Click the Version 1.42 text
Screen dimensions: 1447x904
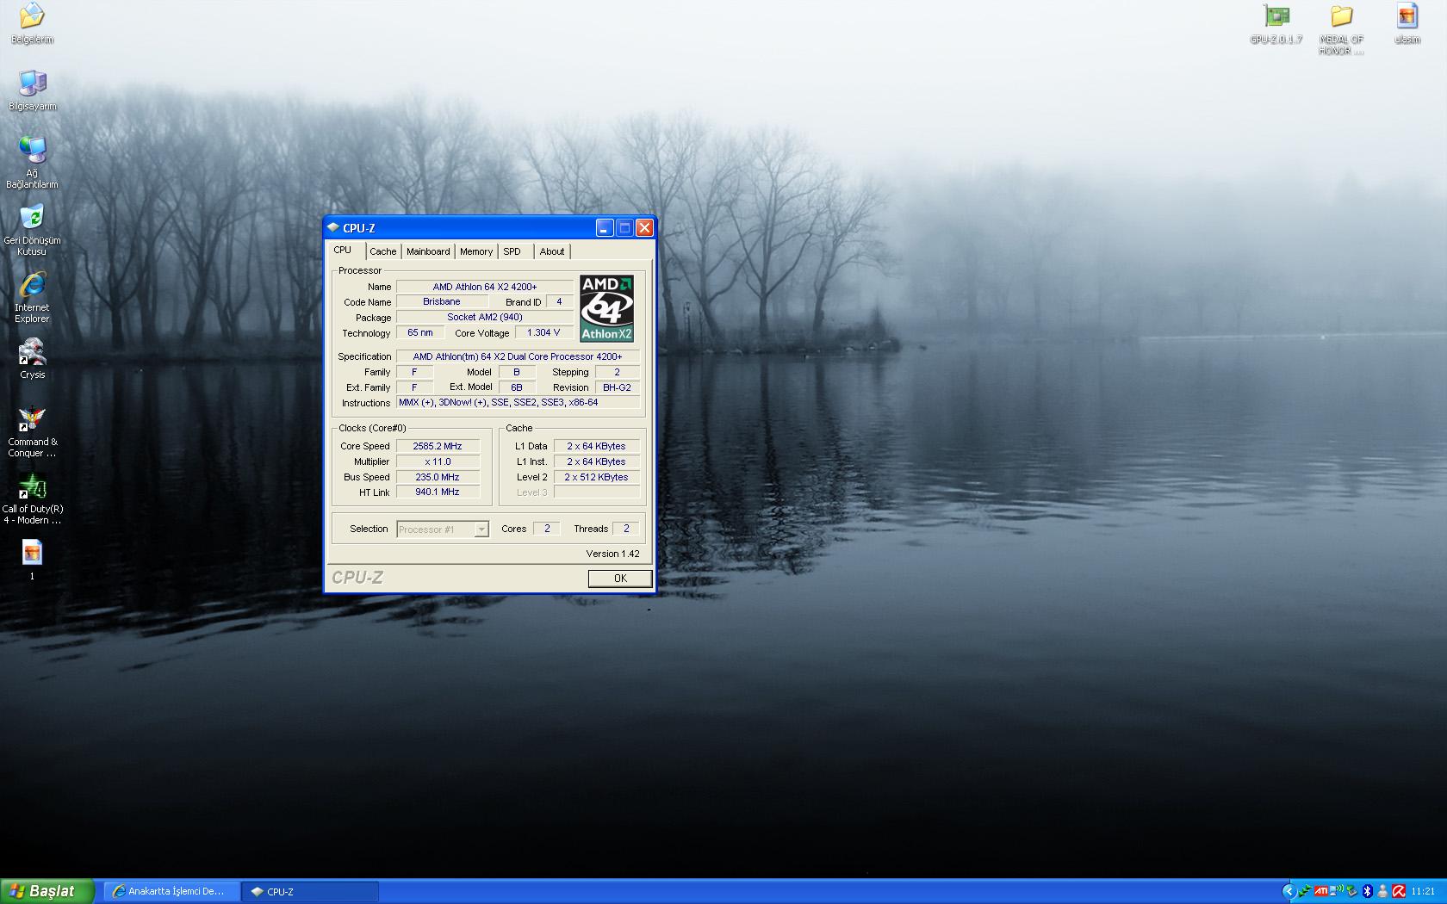tap(612, 554)
